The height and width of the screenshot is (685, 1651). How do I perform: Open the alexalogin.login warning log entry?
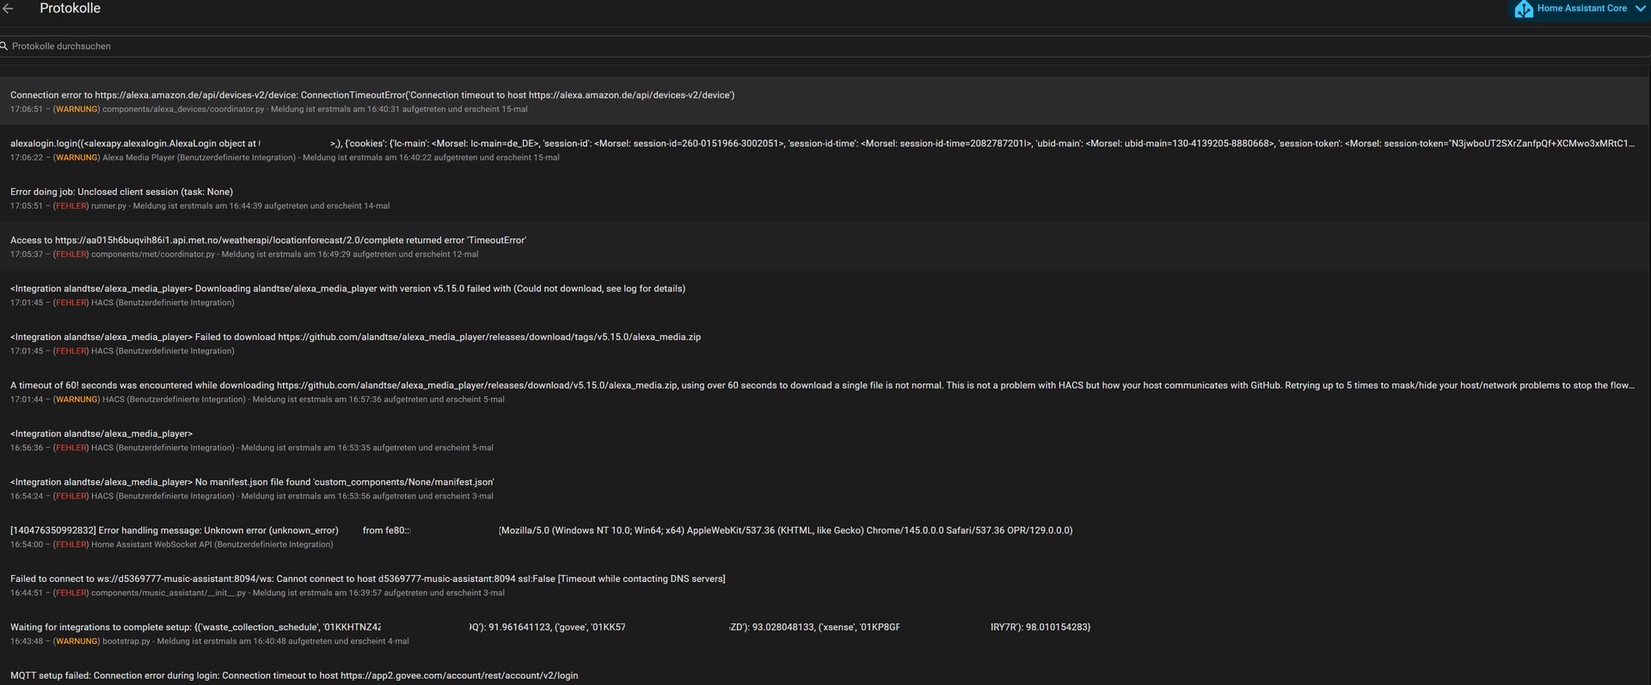(516, 150)
